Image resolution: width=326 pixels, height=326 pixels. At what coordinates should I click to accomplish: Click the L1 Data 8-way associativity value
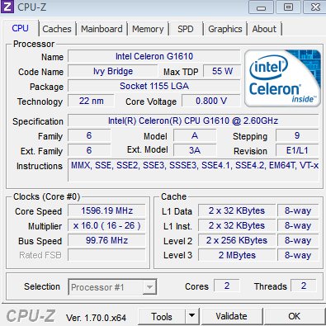298,210
